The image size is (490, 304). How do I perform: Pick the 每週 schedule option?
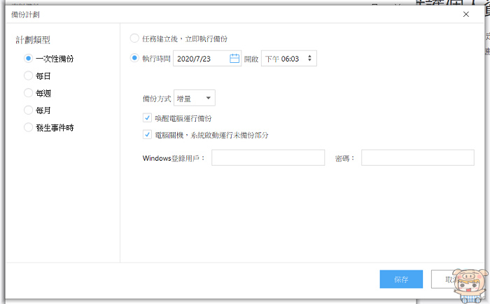tap(28, 92)
